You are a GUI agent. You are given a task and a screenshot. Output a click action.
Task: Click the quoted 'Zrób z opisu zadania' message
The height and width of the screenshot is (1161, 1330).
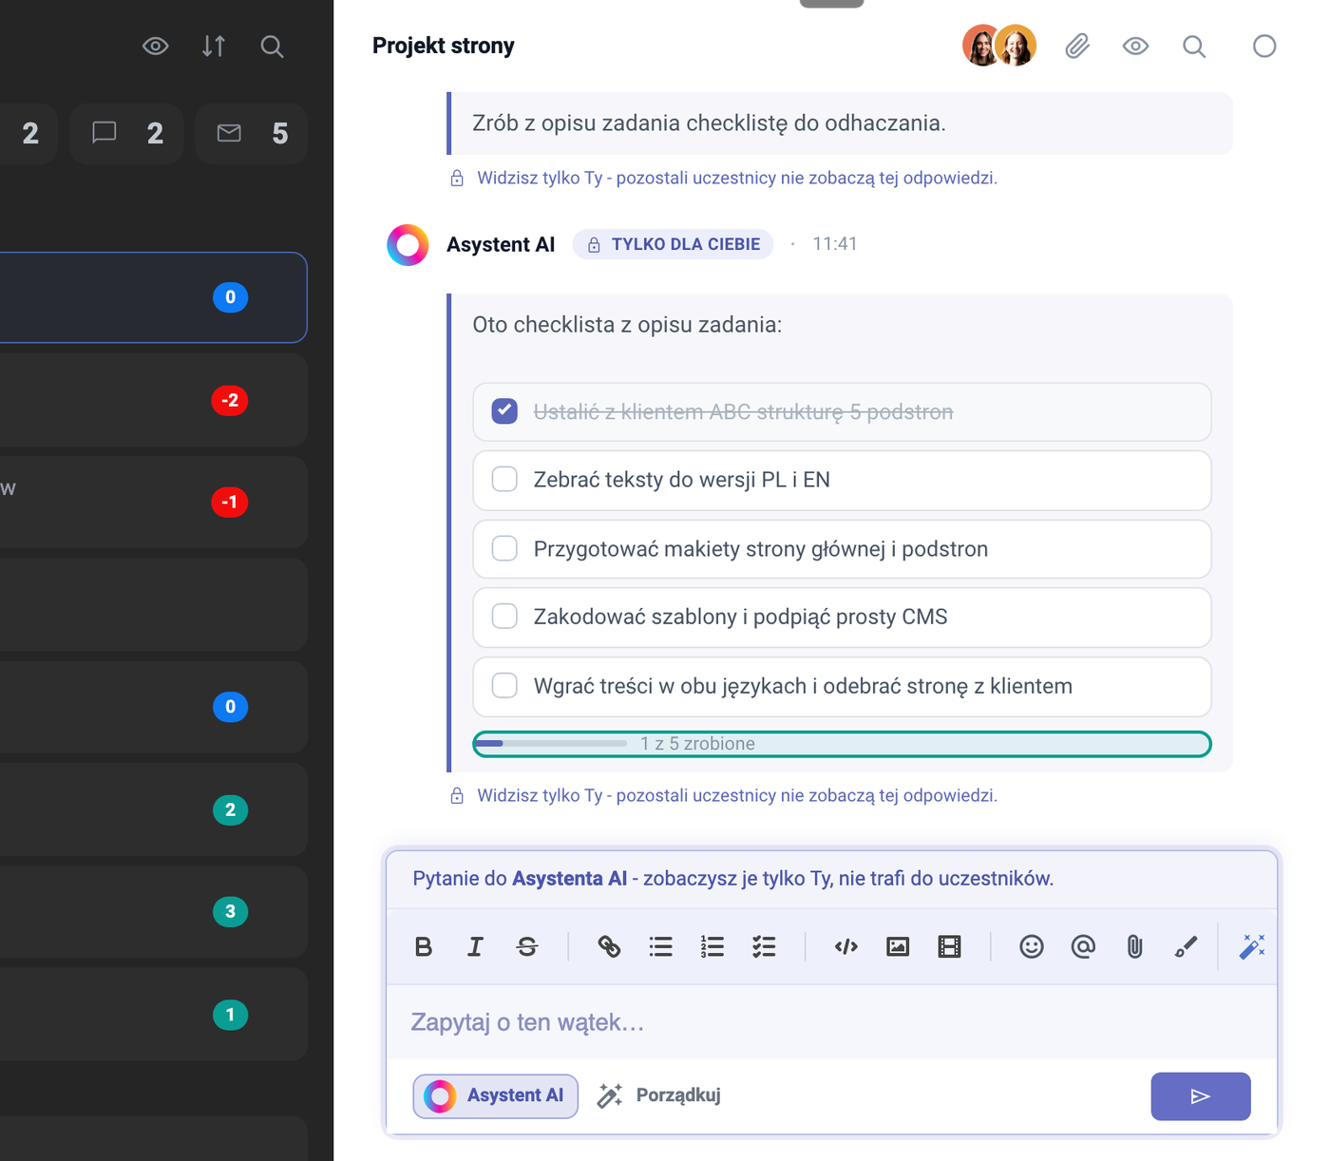coord(840,124)
